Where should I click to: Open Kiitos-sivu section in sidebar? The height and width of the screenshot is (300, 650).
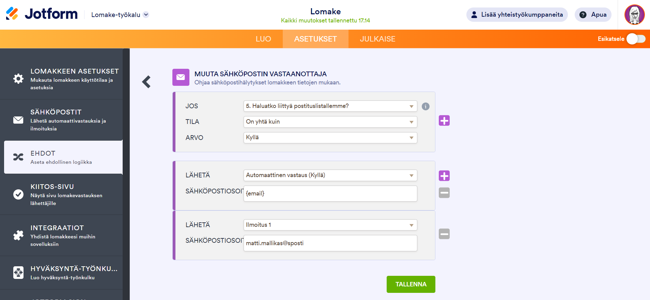click(x=61, y=194)
